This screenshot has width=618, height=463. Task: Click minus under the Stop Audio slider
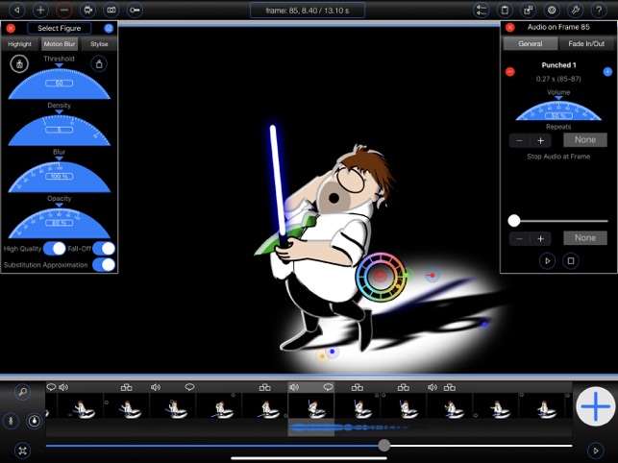coord(519,239)
